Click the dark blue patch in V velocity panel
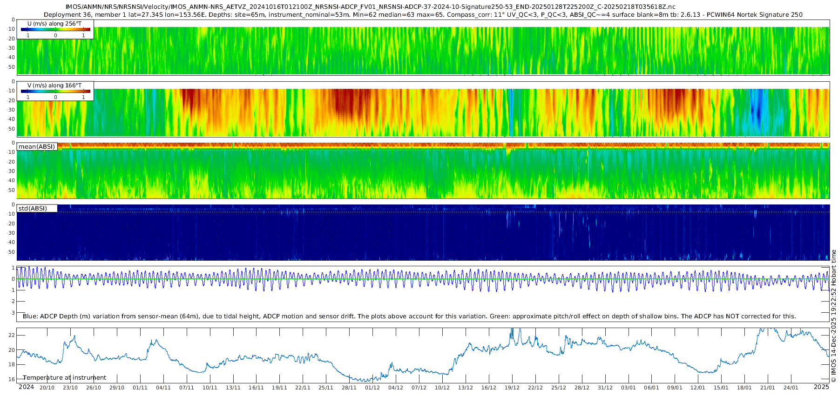 (x=757, y=112)
